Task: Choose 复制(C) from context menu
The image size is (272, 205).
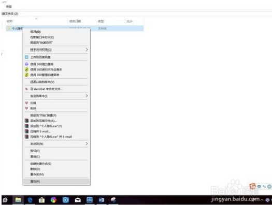Action: (x=35, y=156)
